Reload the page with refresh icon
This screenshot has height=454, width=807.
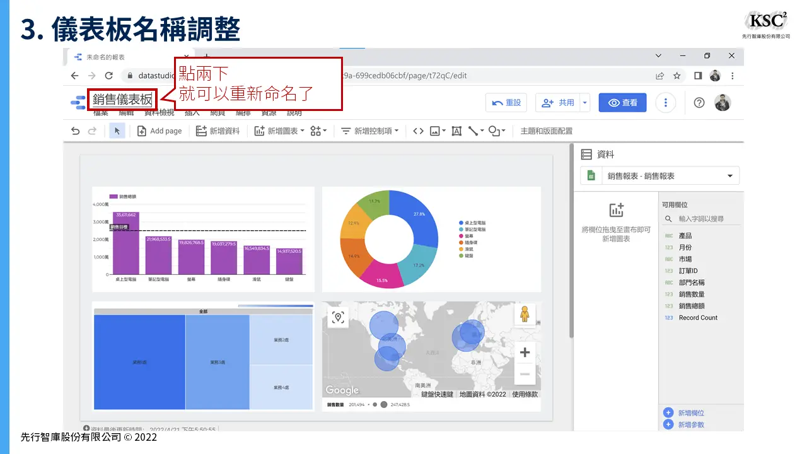click(108, 76)
